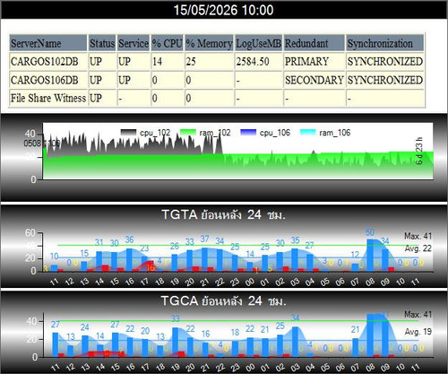Screen dimensions: 448x374
Task: Click the red value label 16 in TGTA chart
Action: click(x=151, y=267)
